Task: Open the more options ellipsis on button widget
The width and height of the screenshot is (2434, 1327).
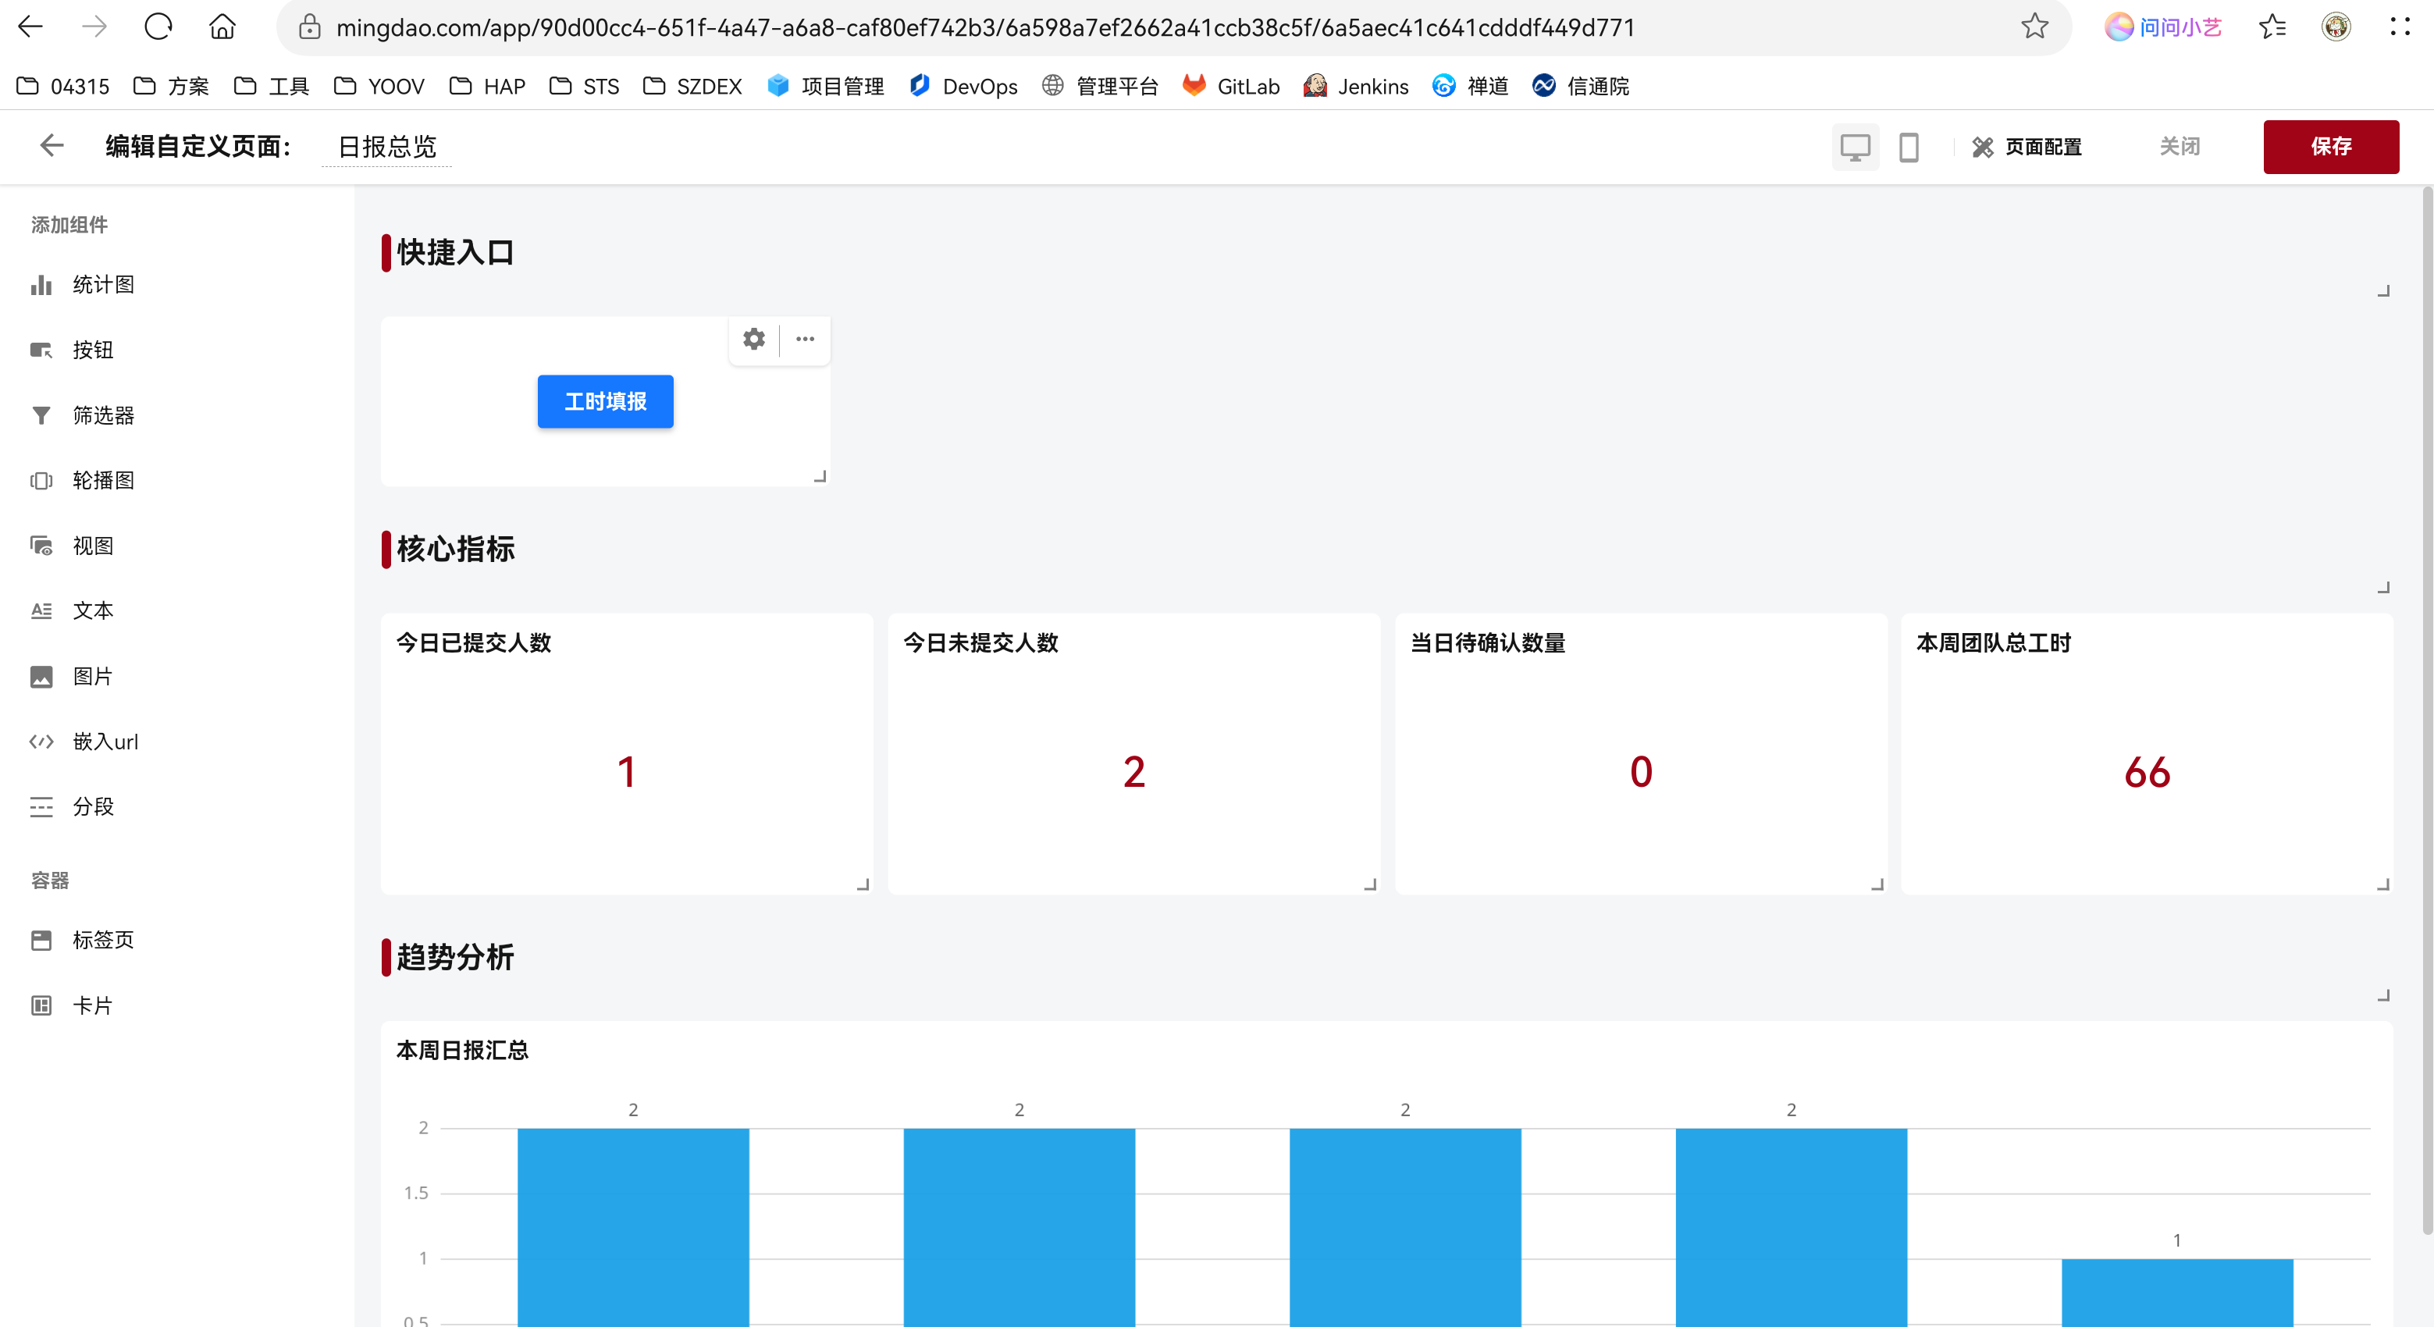Action: click(x=805, y=338)
